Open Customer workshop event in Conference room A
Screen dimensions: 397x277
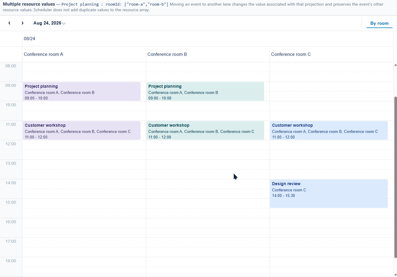coord(82,131)
